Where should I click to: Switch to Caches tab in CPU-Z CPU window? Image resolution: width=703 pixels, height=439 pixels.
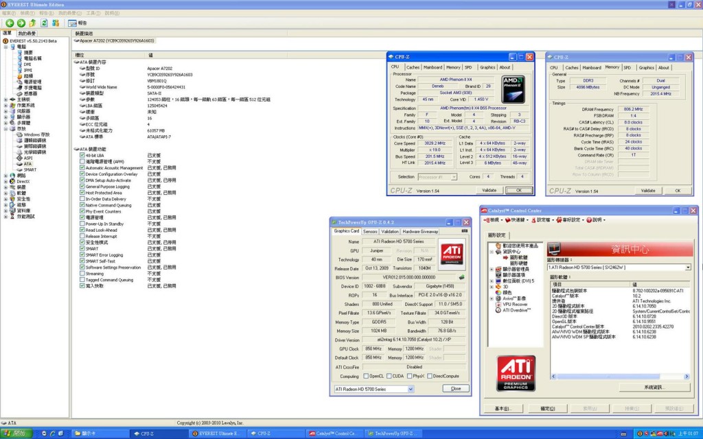coord(413,67)
